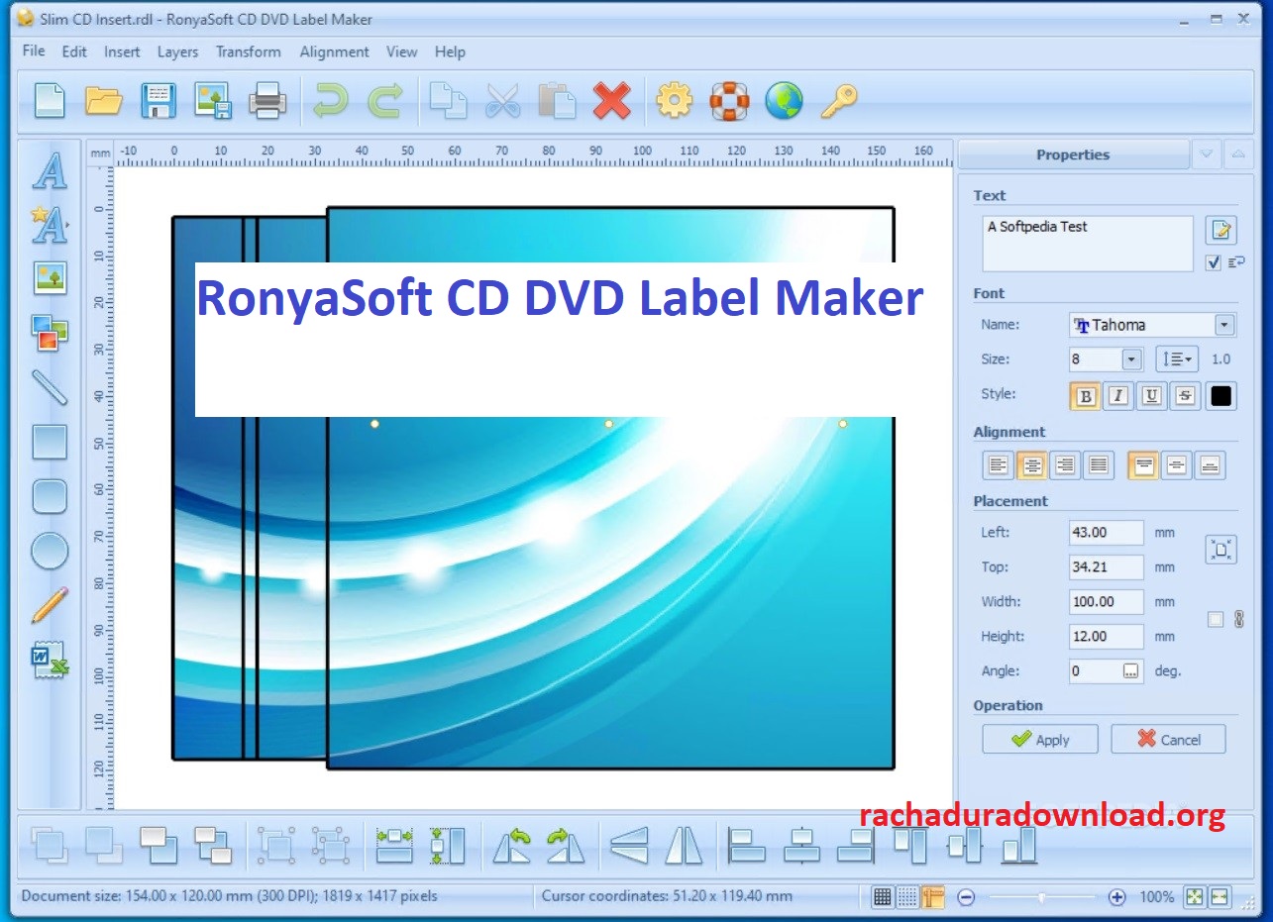This screenshot has height=922, width=1273.
Task: Print the label using the printer icon
Action: pyautogui.click(x=266, y=100)
